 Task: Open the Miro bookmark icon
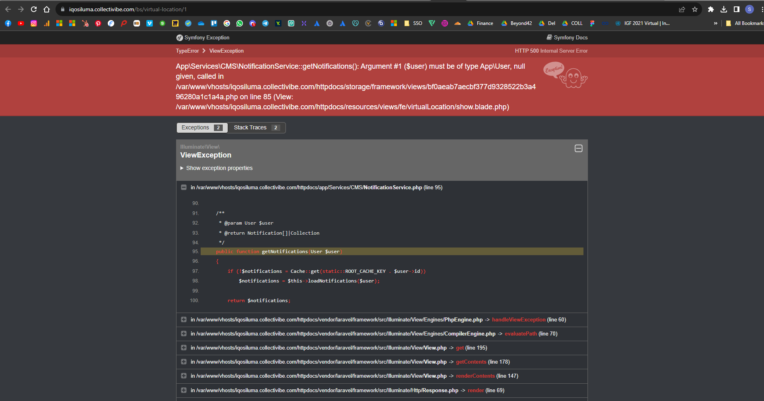(175, 23)
